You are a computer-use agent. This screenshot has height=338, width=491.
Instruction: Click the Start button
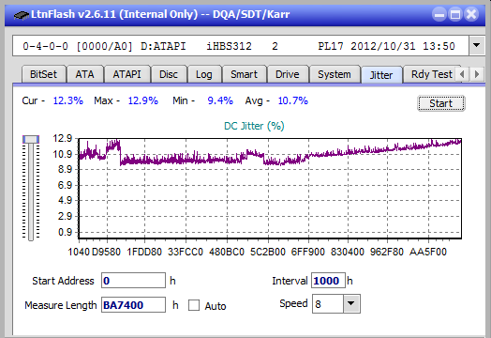click(441, 103)
